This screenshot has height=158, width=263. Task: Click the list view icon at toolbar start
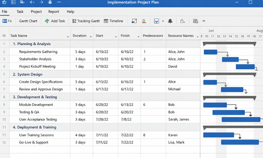coord(5,21)
